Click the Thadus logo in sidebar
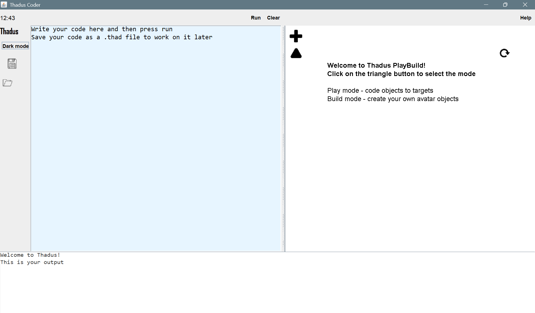The width and height of the screenshot is (535, 313). tap(9, 31)
